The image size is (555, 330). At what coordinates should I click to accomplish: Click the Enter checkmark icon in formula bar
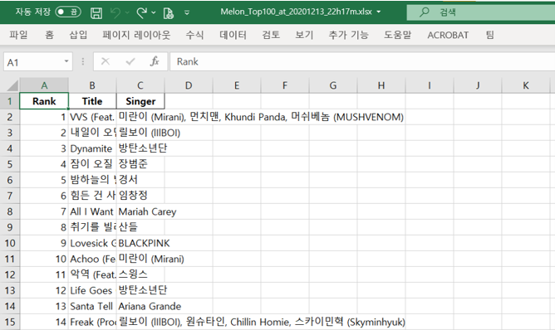130,61
